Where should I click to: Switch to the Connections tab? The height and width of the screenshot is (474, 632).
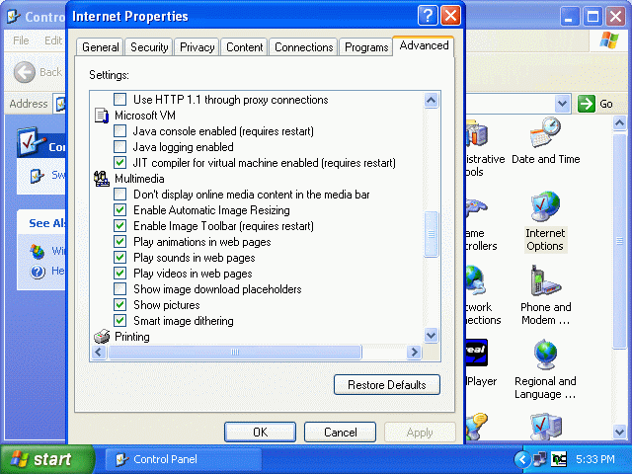(303, 47)
